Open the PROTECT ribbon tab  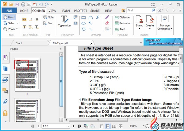click(80, 11)
